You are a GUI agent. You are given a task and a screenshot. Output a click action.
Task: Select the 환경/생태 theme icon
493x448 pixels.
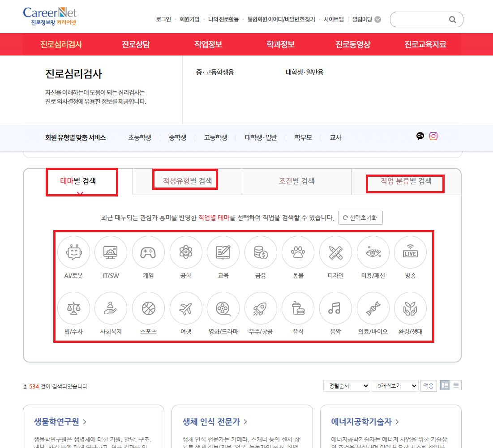pos(410,308)
